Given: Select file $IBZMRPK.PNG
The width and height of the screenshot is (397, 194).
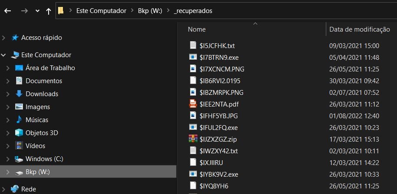Looking at the screenshot, I should pyautogui.click(x=222, y=93).
